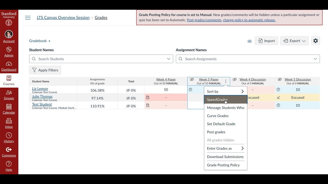Image resolution: width=328 pixels, height=184 pixels.
Task: Choose Download Submissions
Action: 225,157
